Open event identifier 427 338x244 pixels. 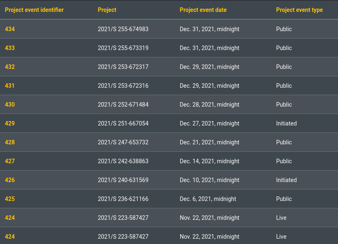pos(10,161)
